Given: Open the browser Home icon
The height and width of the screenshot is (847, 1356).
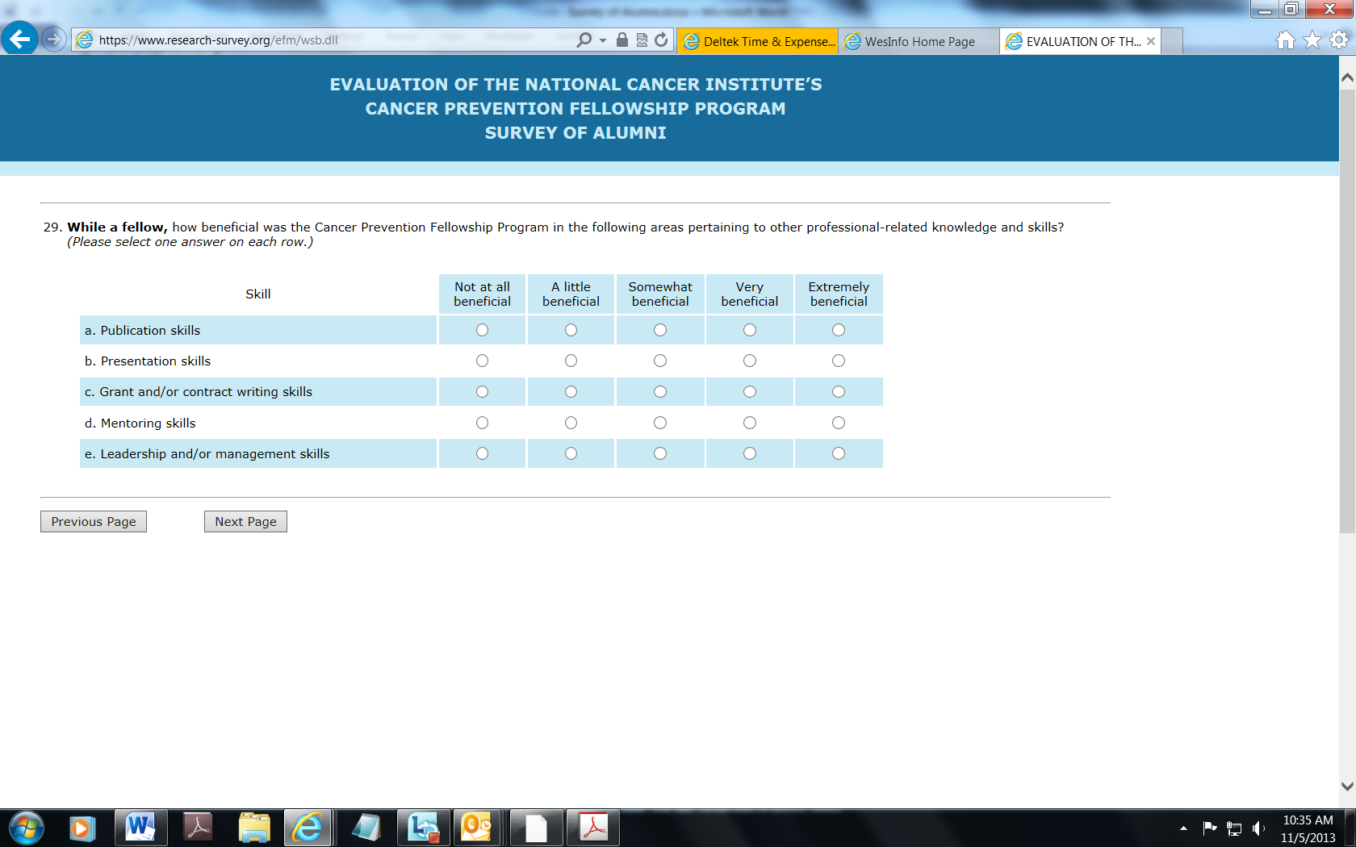Looking at the screenshot, I should point(1285,40).
